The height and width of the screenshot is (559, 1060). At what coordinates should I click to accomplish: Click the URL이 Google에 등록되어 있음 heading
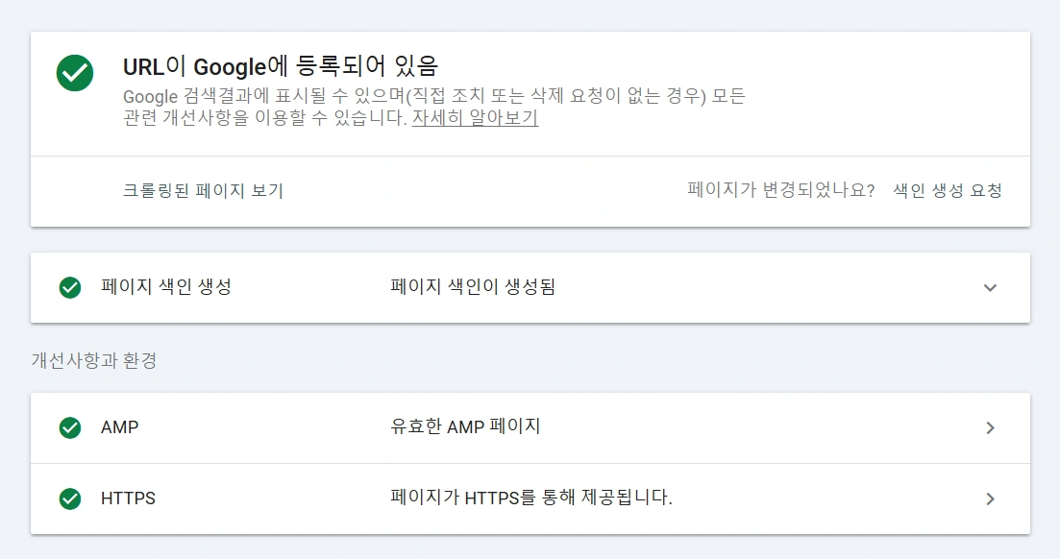point(281,66)
